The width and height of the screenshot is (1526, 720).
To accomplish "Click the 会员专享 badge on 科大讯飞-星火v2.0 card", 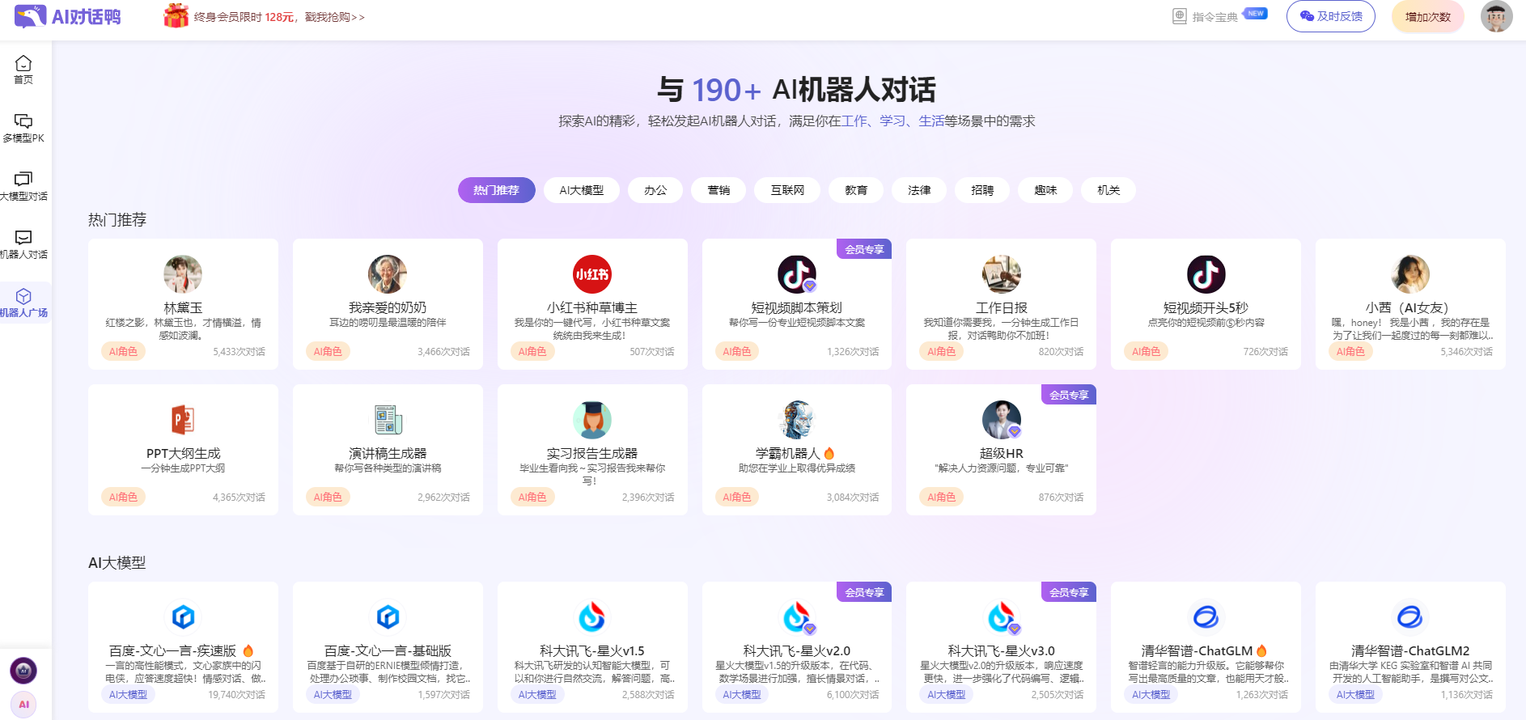I will tap(864, 592).
